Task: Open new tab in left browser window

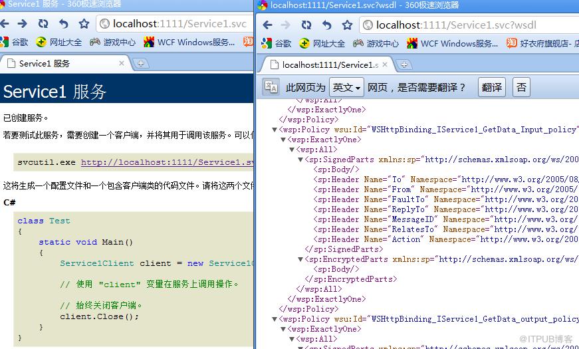Action: (141, 64)
